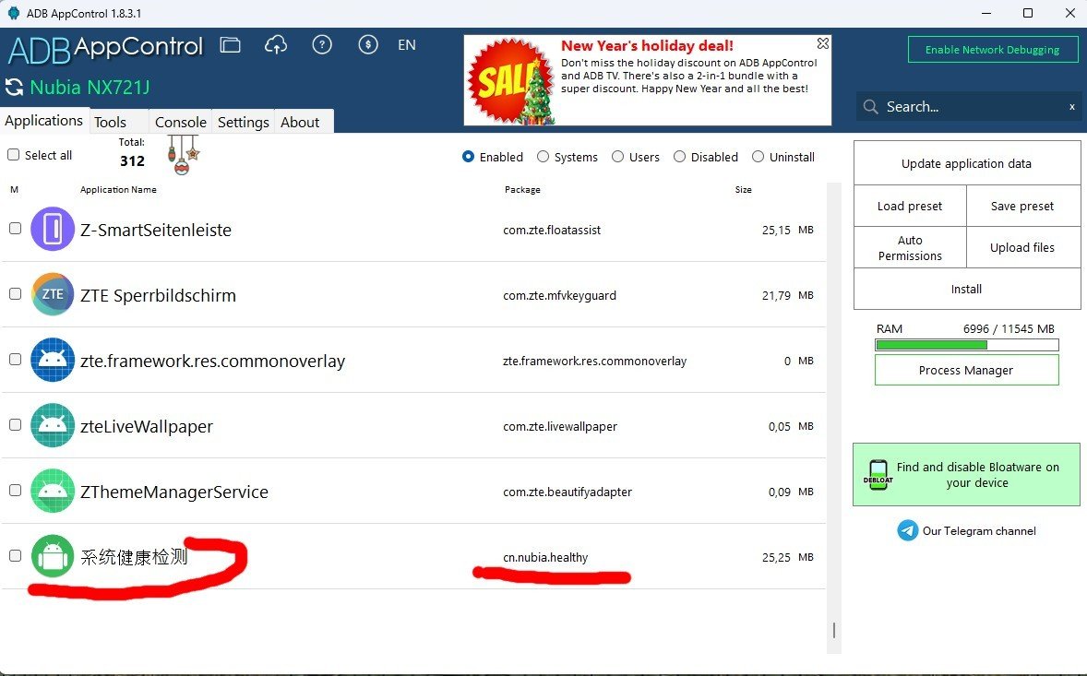Click the ZTE Sperrbildschirm app icon
Viewport: 1087px width, 676px height.
[x=53, y=294]
